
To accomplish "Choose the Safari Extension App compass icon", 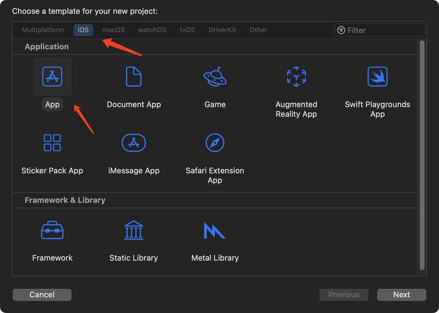I will (x=215, y=142).
